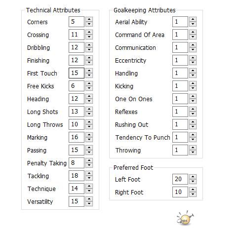Decrease Tackling value with down arrow
This screenshot has height=230, width=241.
[x=89, y=178]
